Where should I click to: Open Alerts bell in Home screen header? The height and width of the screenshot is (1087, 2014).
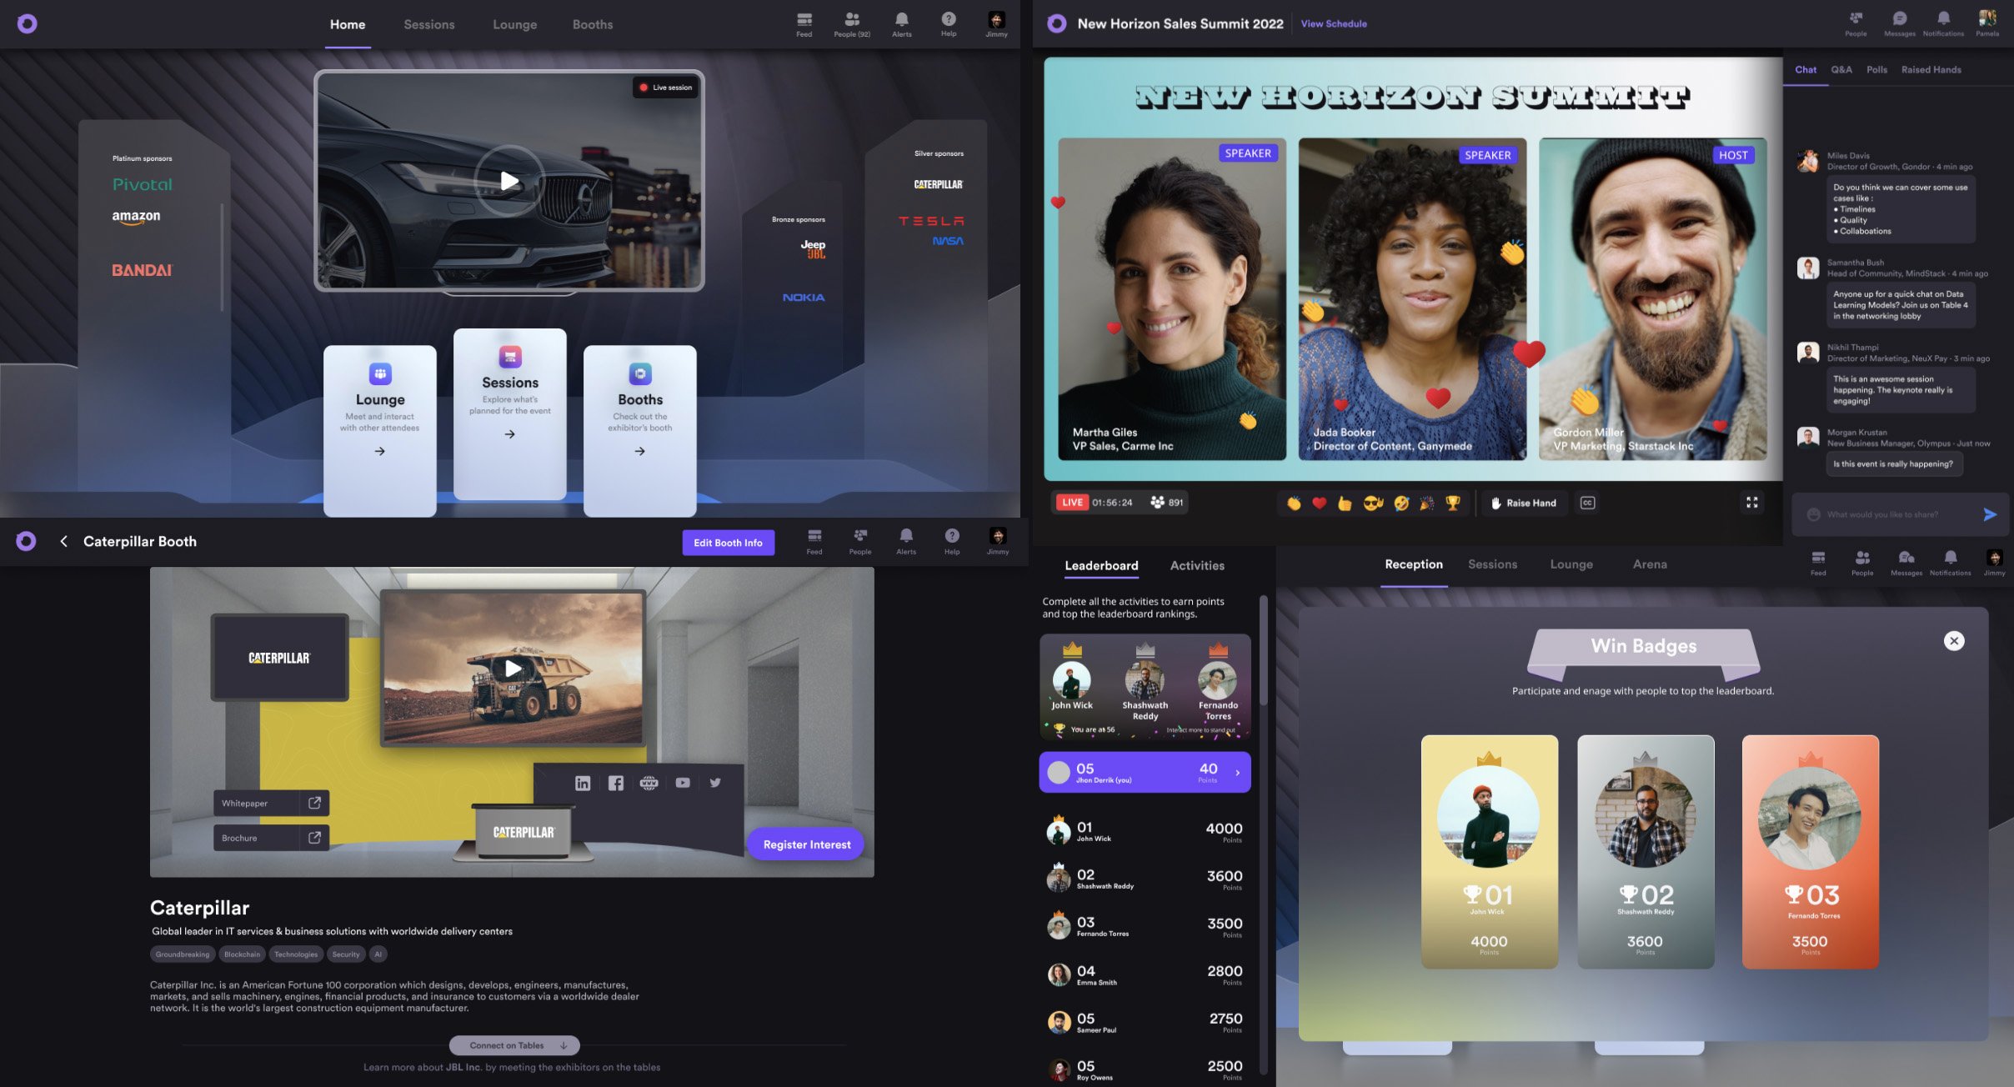(901, 23)
